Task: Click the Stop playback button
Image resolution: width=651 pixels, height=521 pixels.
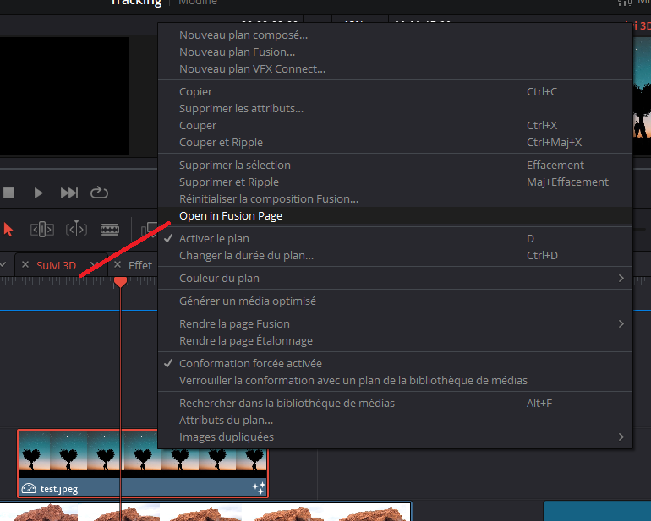Action: click(8, 193)
